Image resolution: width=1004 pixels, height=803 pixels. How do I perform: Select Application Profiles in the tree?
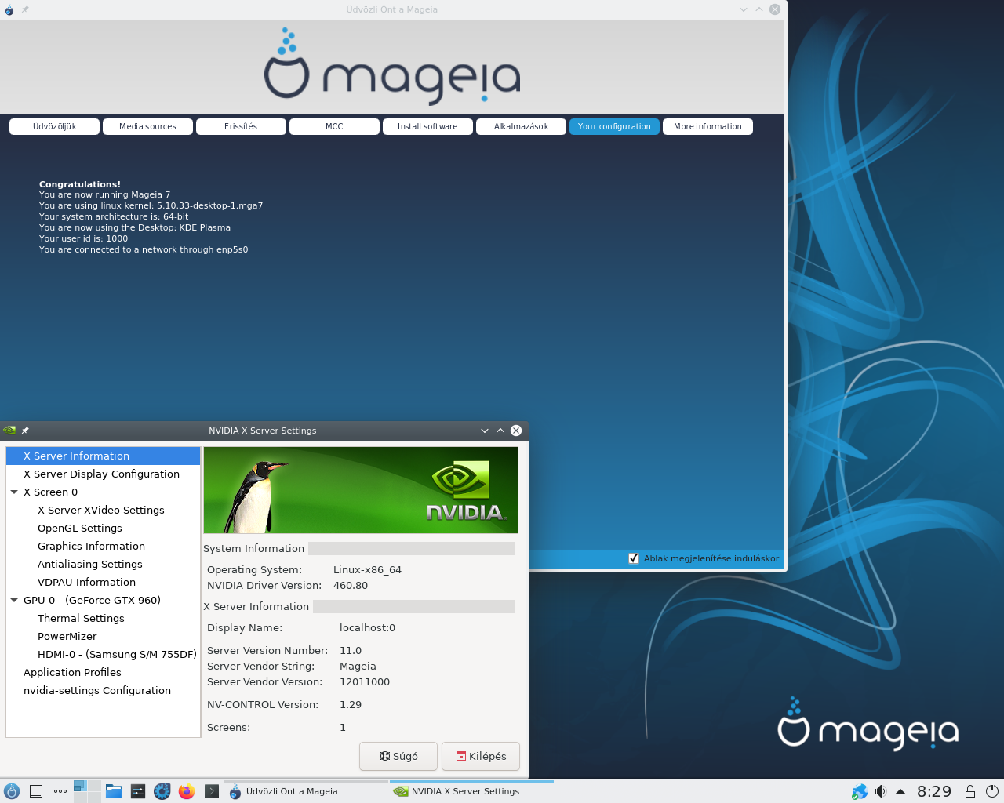[x=103, y=672]
